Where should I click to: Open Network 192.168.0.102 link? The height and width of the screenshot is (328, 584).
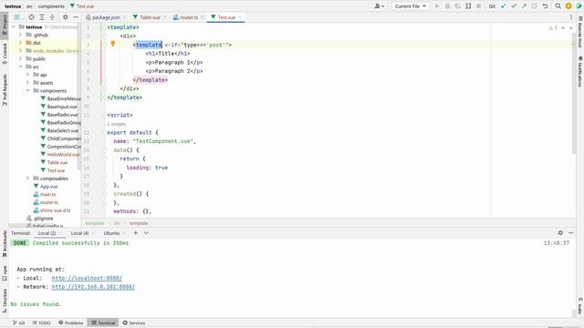[93, 287]
